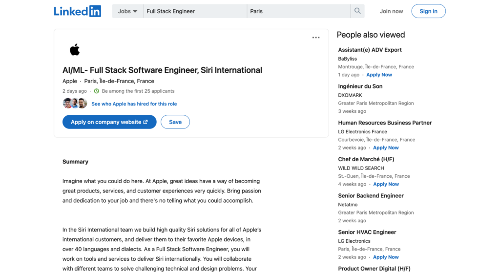Click Apply Now for Senior HVAC Engineer

coord(386,257)
